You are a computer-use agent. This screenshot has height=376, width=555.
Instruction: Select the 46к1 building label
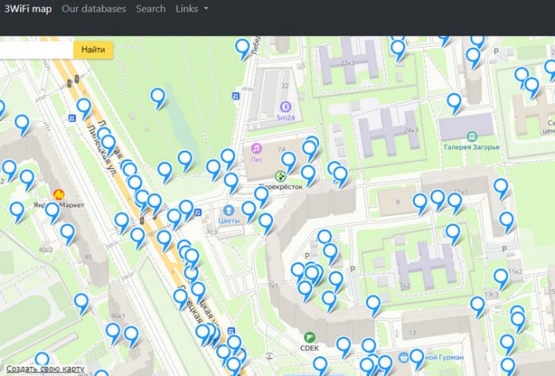118,316
